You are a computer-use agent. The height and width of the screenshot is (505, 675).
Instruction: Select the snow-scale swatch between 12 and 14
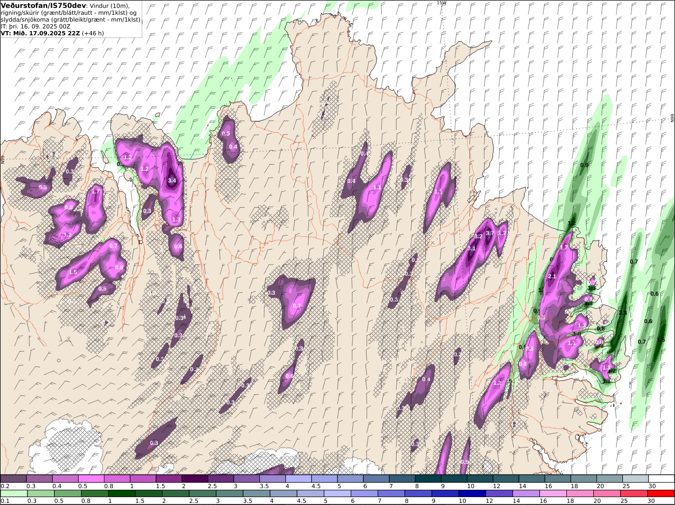[x=506, y=479]
